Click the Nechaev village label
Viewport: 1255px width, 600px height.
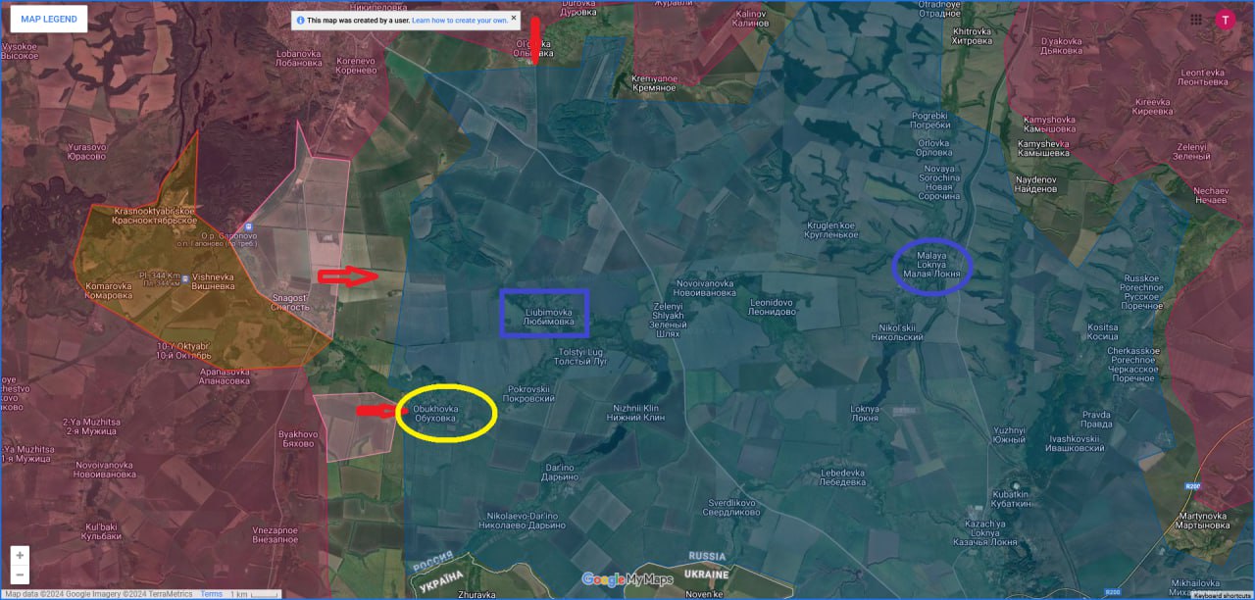pyautogui.click(x=1210, y=194)
